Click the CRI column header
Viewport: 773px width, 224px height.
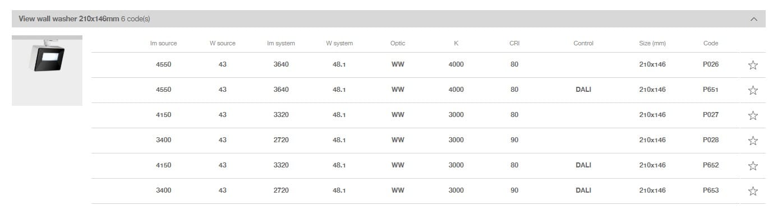[514, 43]
